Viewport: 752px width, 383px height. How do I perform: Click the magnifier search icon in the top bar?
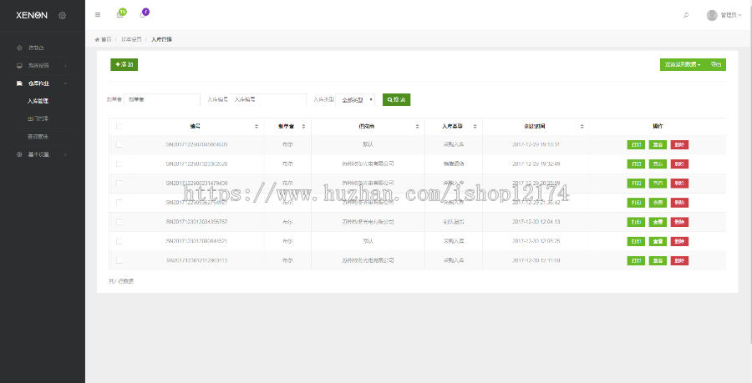(x=686, y=15)
